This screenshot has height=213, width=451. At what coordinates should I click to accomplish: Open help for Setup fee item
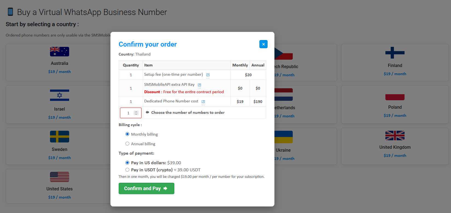point(208,75)
